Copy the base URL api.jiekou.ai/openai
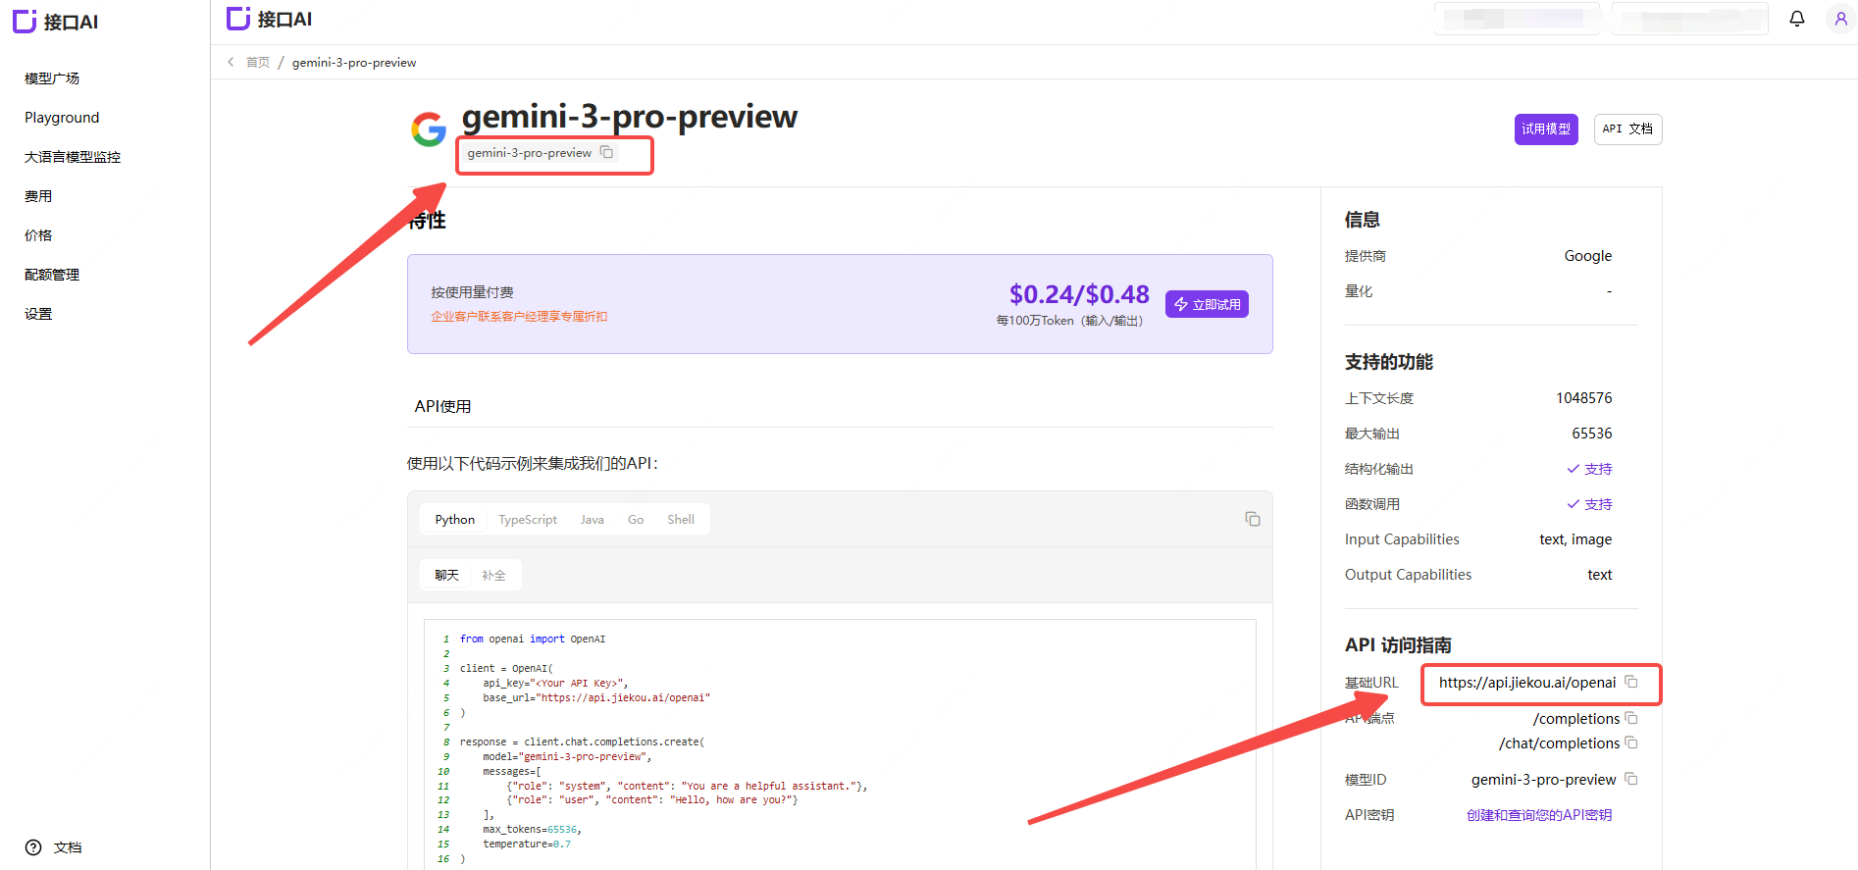The width and height of the screenshot is (1858, 870). (x=1631, y=682)
